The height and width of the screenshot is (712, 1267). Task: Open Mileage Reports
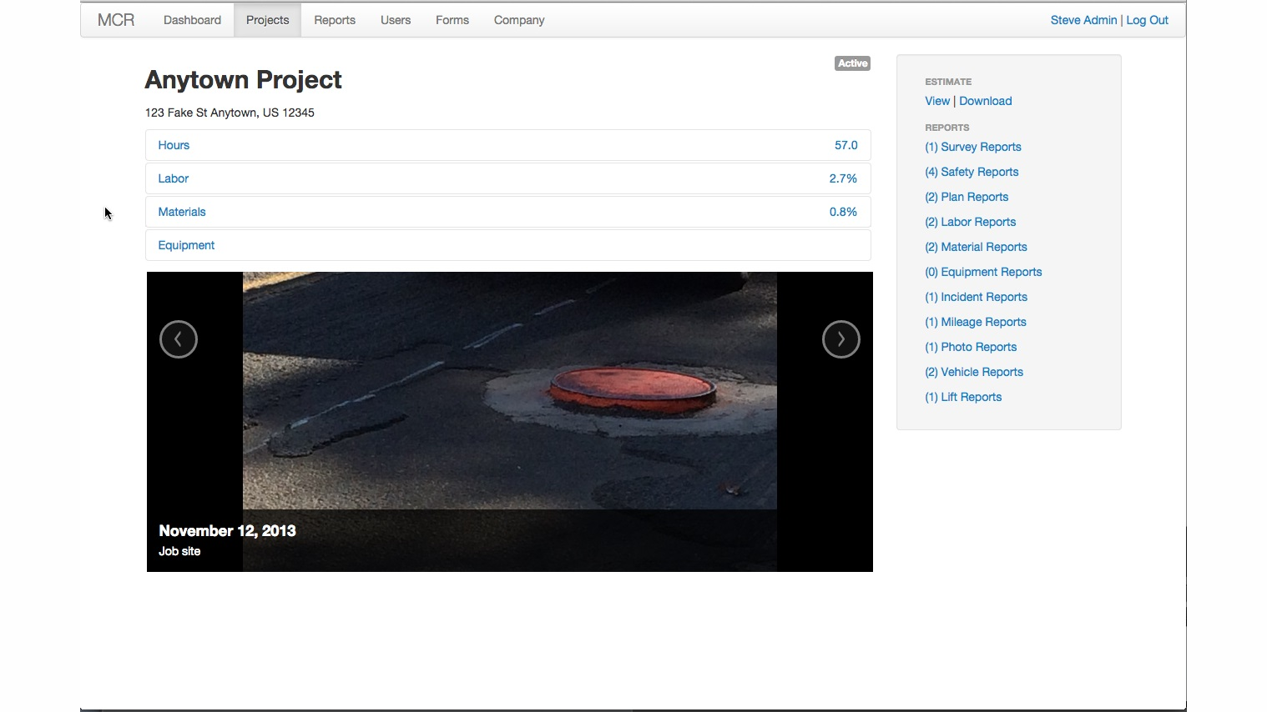pyautogui.click(x=976, y=322)
